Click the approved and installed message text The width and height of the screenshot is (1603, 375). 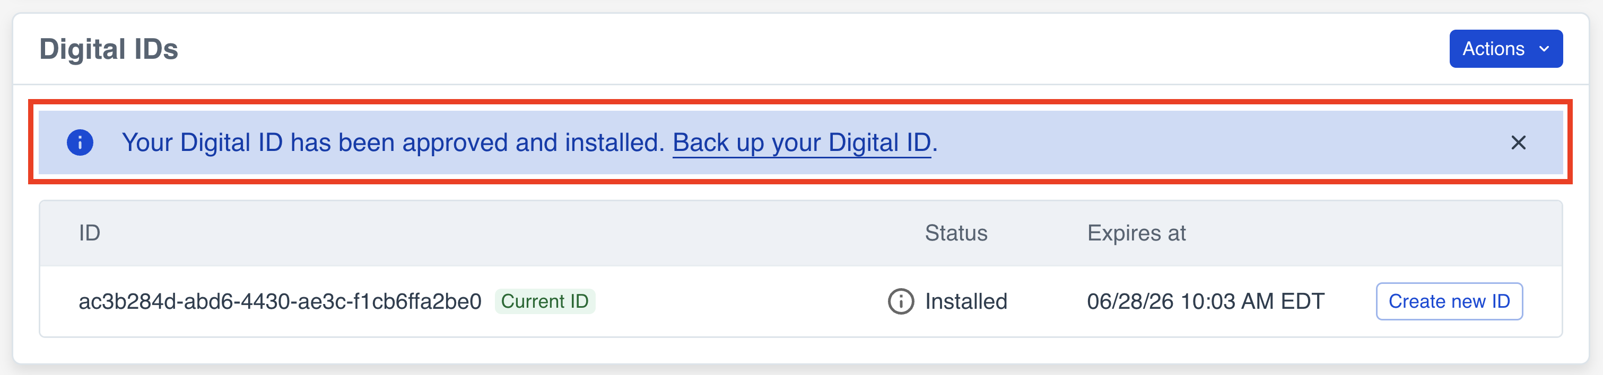pos(393,143)
